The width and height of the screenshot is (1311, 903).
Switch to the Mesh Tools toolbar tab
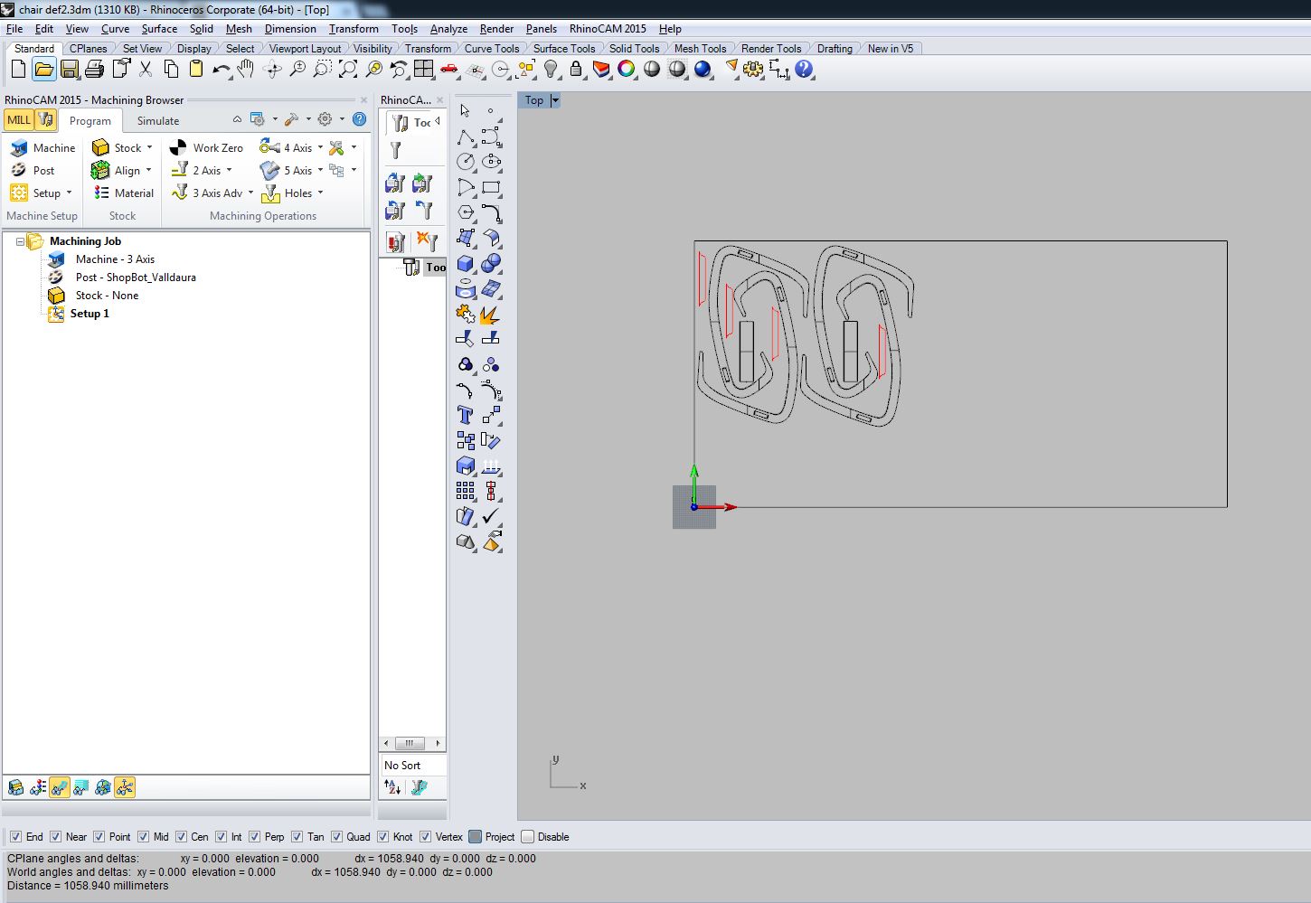coord(700,49)
